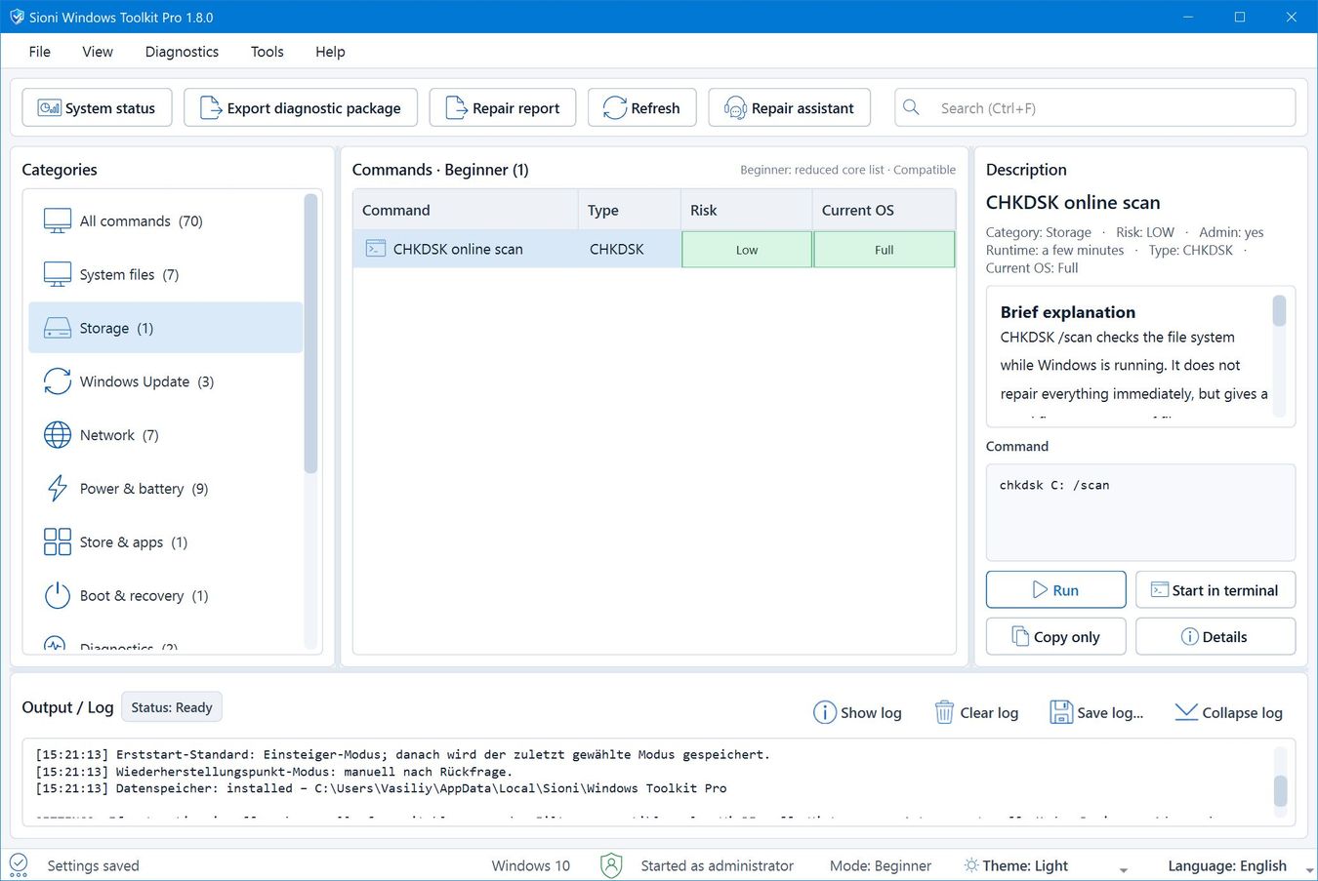Select the Store & apps (1) category
Image resolution: width=1318 pixels, height=881 pixels.
(x=166, y=541)
